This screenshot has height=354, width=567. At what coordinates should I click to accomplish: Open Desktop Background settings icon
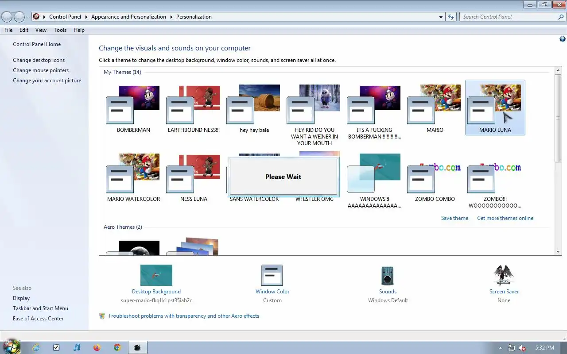(156, 275)
